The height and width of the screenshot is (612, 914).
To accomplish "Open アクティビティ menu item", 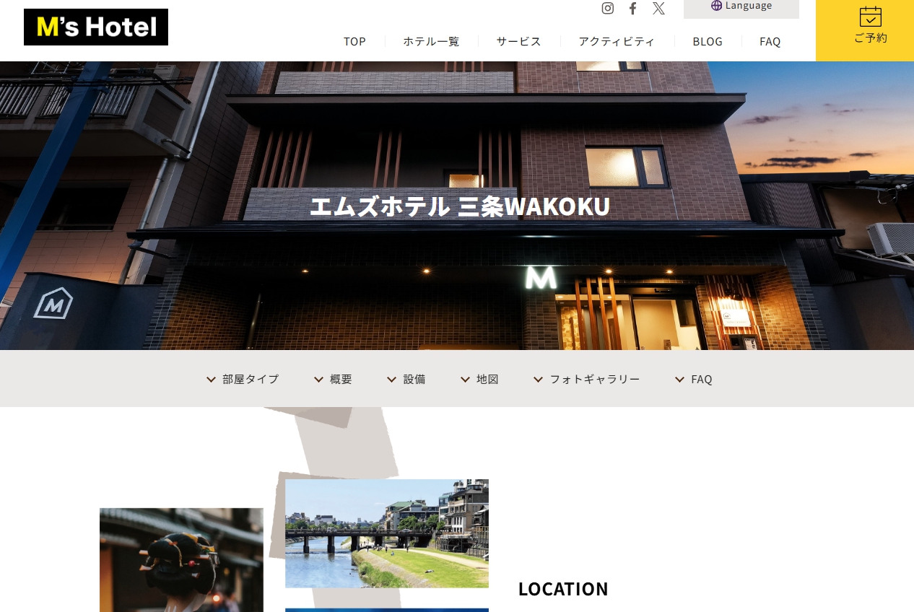I will click(617, 41).
